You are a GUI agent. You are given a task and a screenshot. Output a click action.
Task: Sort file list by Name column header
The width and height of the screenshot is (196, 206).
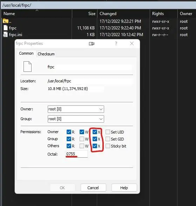tap(36, 14)
